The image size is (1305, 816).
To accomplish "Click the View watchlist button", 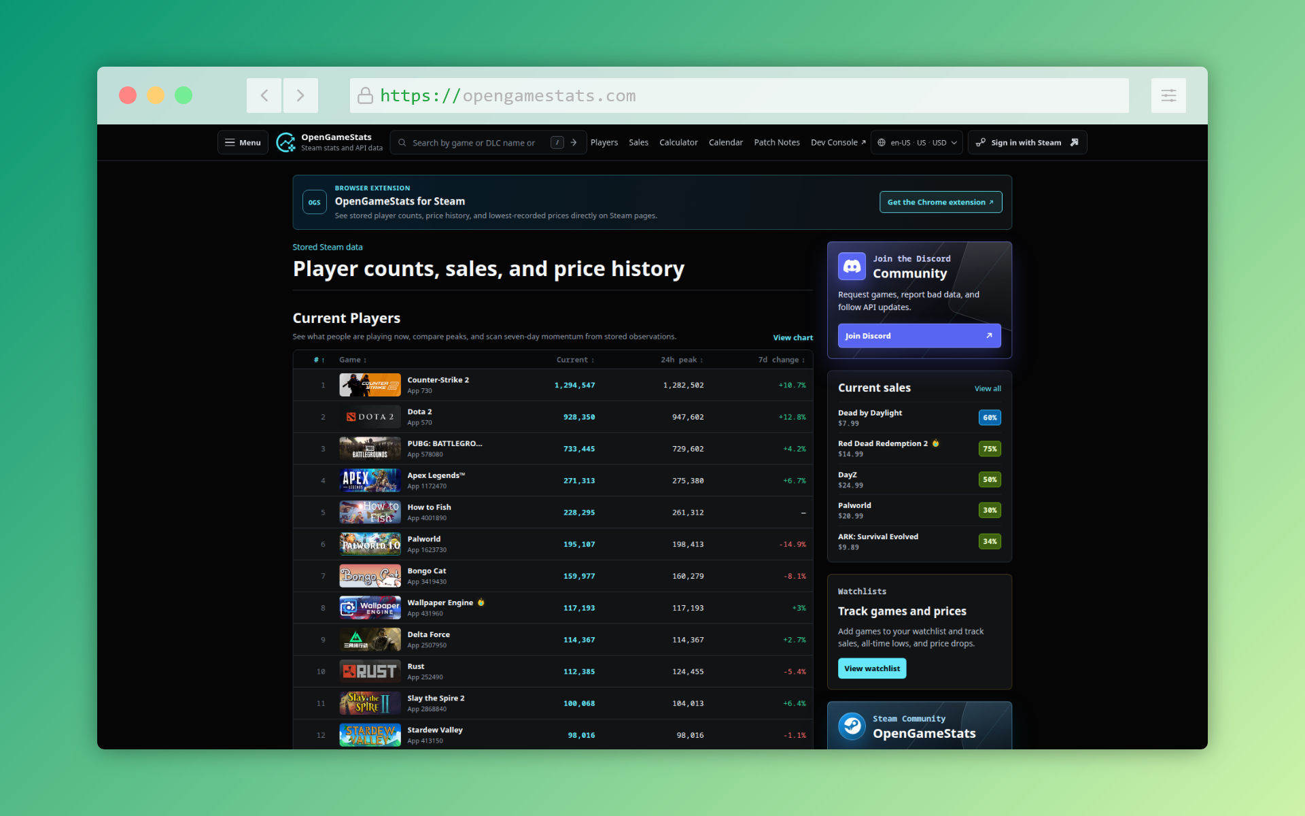I will [871, 668].
